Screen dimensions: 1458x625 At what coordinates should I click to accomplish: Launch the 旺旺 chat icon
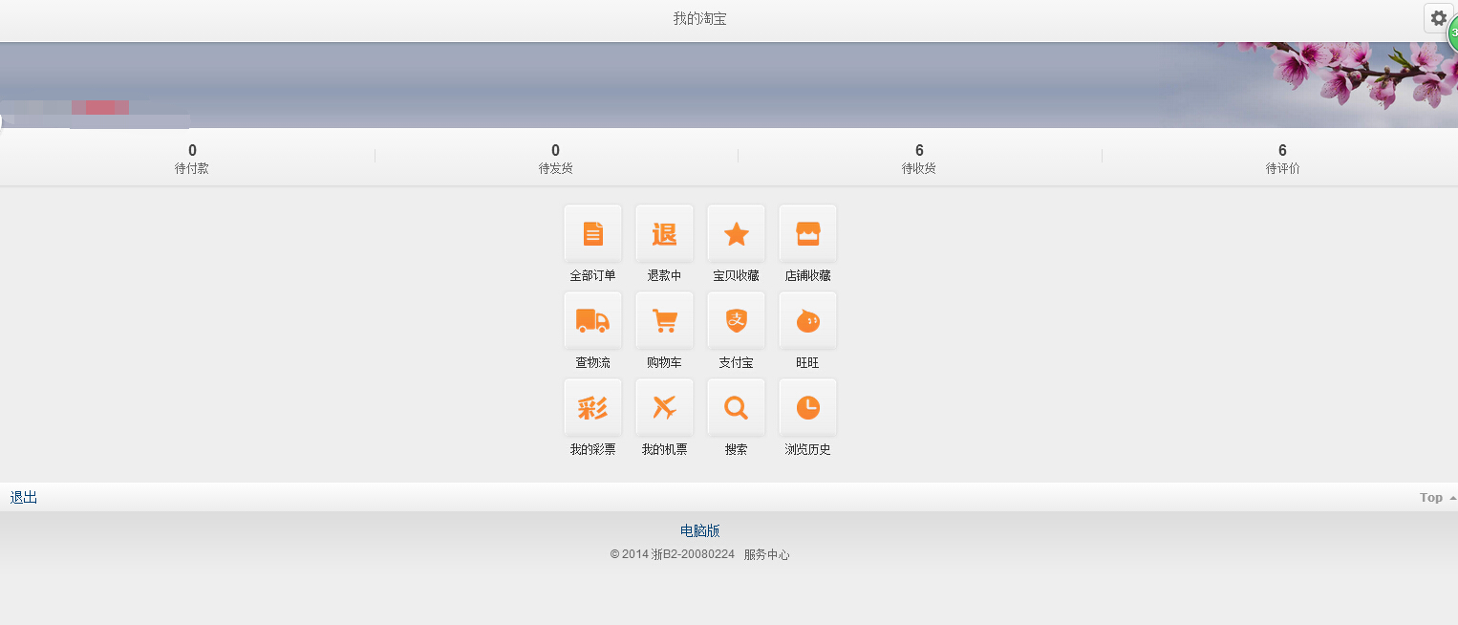pos(807,320)
